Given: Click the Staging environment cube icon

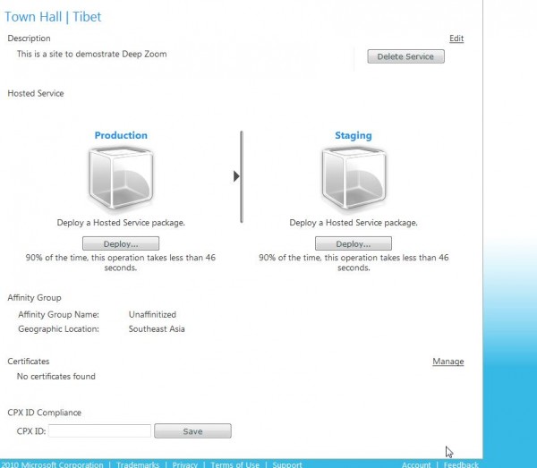Looking at the screenshot, I should [x=353, y=178].
